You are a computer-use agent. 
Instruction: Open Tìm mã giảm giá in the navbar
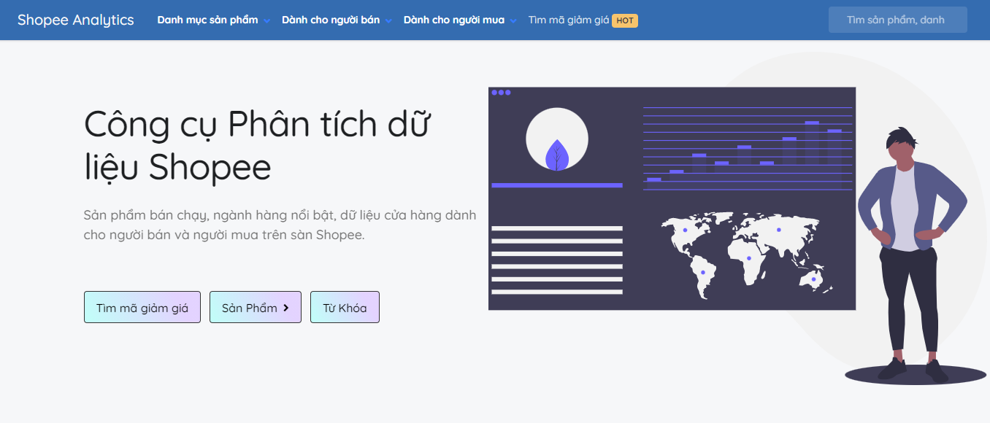(x=568, y=20)
